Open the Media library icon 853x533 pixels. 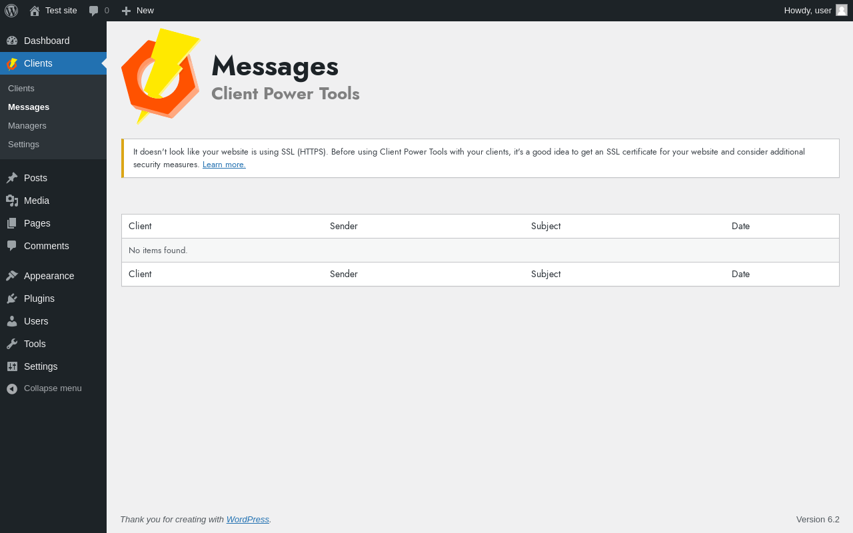(12, 201)
